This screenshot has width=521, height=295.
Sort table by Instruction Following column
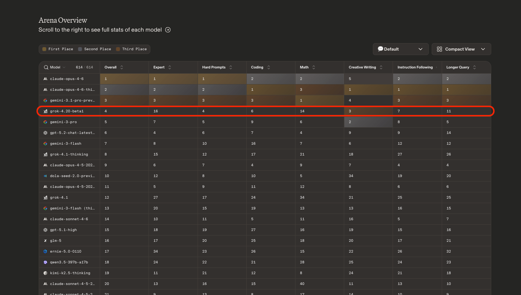tap(437, 67)
